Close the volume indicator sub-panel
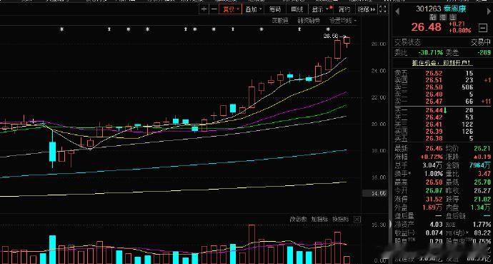Image resolution: width=493 pixels, height=264 pixels. [x=357, y=219]
